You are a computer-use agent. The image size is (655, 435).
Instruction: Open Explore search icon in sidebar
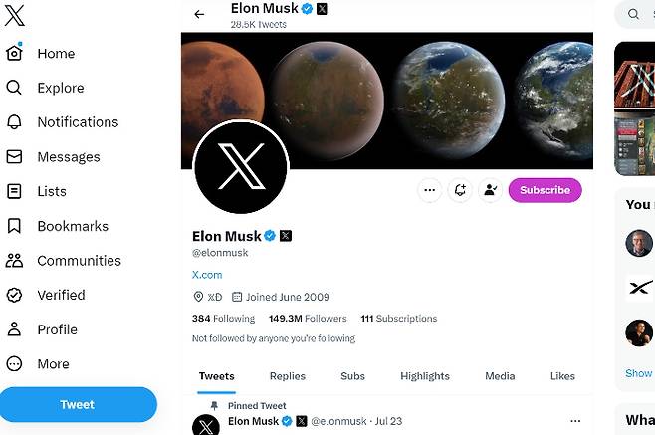[14, 88]
